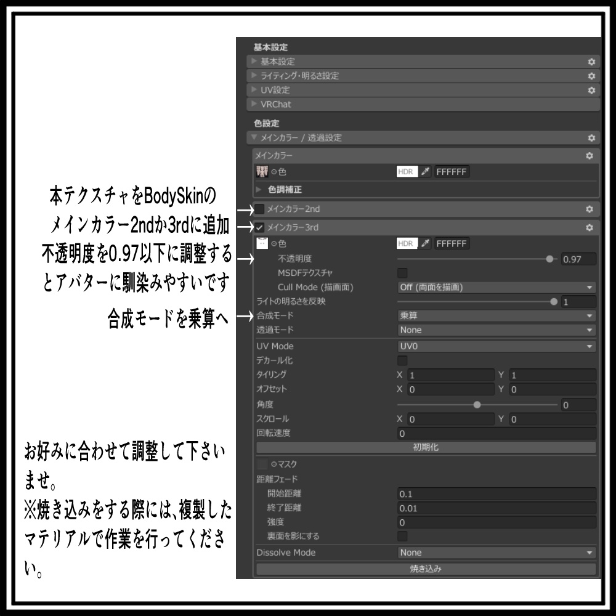Open the 透過モード dropdown showing None
This screenshot has height=616, width=616.
point(493,330)
